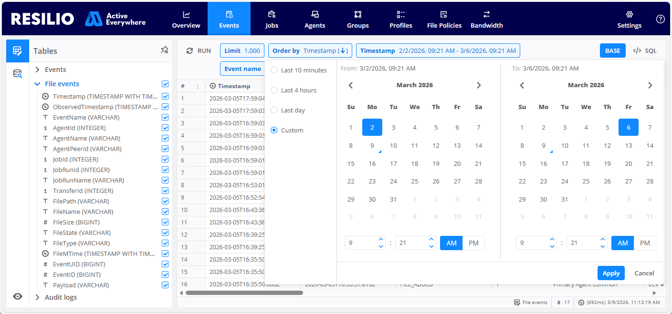The width and height of the screenshot is (672, 314).
Task: Click the Resilio Active Everywhere logo
Action: [78, 19]
